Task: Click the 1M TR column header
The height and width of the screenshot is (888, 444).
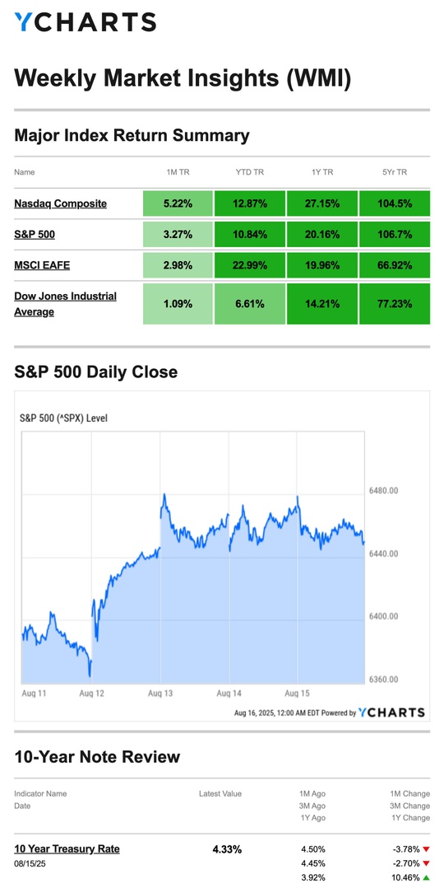Action: 178,172
